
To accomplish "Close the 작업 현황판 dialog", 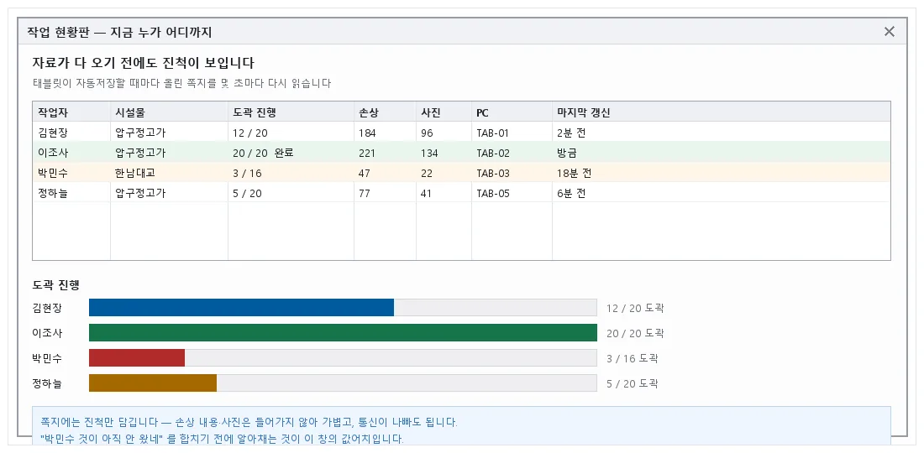I will (890, 32).
